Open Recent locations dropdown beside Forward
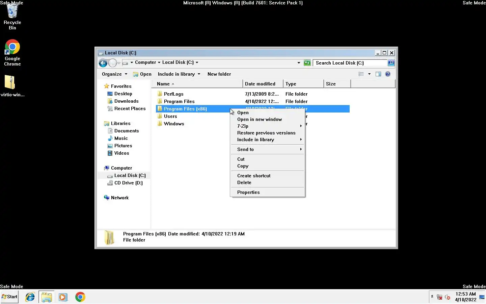486x304 pixels. click(x=119, y=63)
